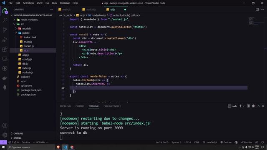Viewport: 267px width, 150px height.
Task: Open index.html in the explorer
Action: (30, 37)
